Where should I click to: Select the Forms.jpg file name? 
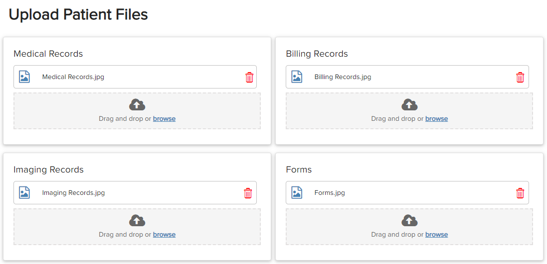coord(330,193)
